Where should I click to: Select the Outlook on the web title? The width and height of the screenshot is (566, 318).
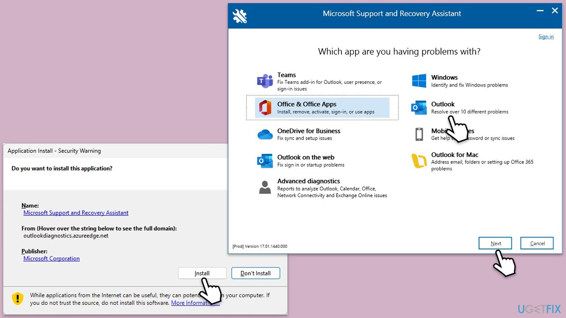306,157
